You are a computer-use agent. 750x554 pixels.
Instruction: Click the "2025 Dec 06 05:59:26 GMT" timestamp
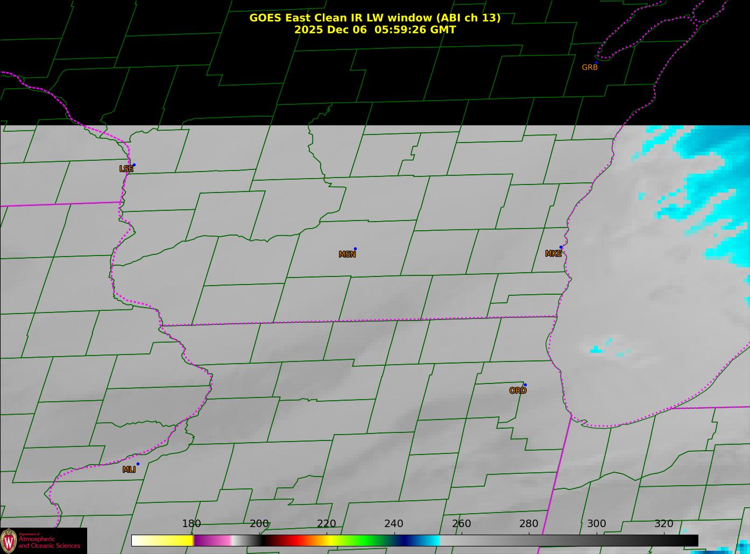(375, 30)
